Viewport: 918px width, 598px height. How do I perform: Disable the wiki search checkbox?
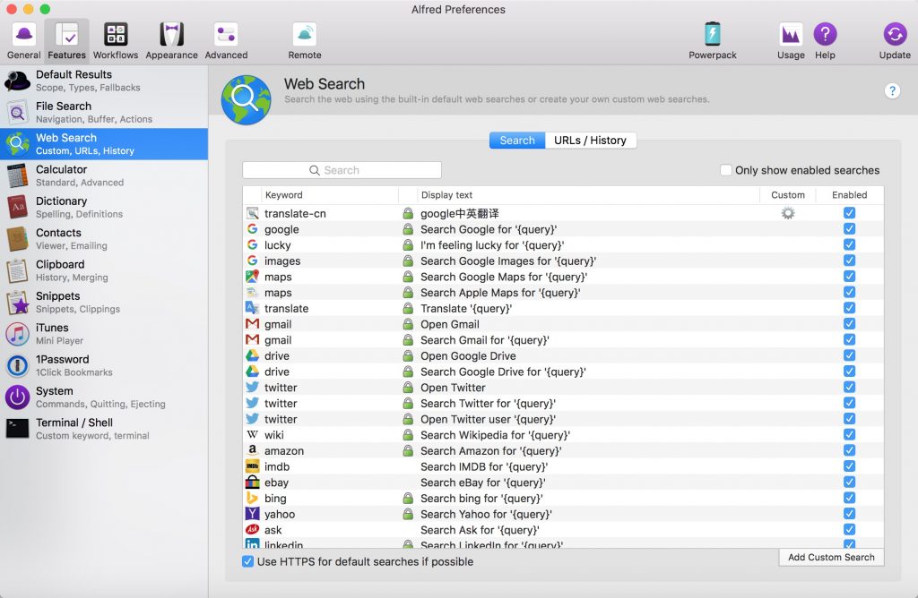click(x=850, y=434)
